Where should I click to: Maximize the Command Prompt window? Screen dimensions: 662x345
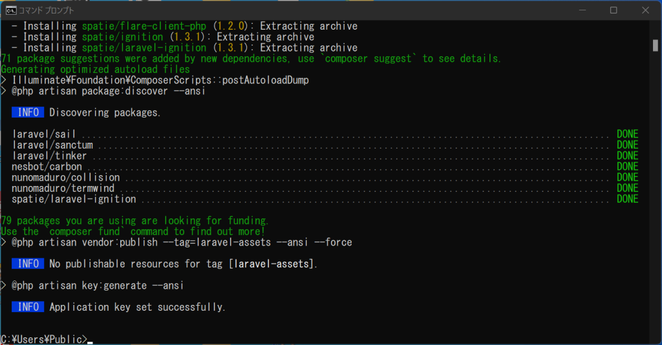[x=614, y=10]
